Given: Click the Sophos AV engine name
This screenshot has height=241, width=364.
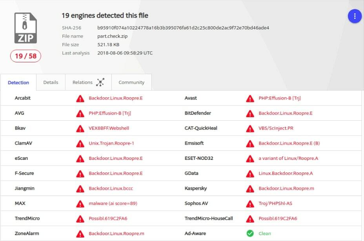Looking at the screenshot, I should click(x=197, y=203).
